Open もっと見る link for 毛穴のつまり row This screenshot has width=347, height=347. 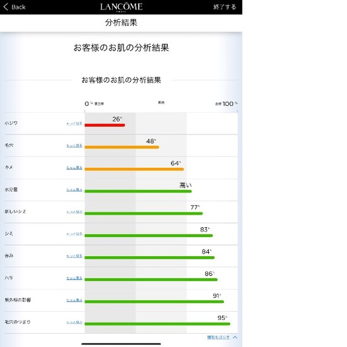click(x=74, y=322)
